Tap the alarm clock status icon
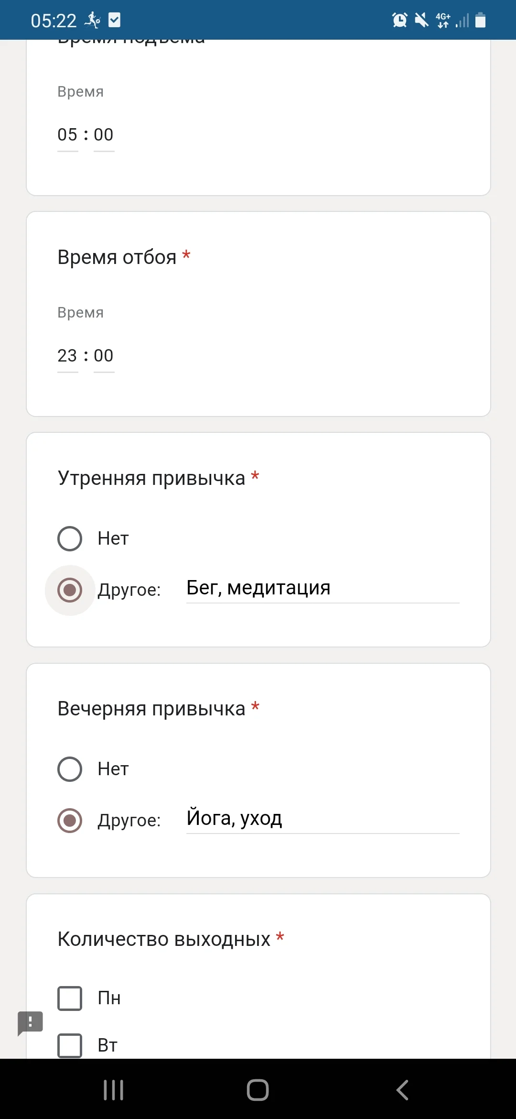516x1119 pixels. click(x=399, y=20)
